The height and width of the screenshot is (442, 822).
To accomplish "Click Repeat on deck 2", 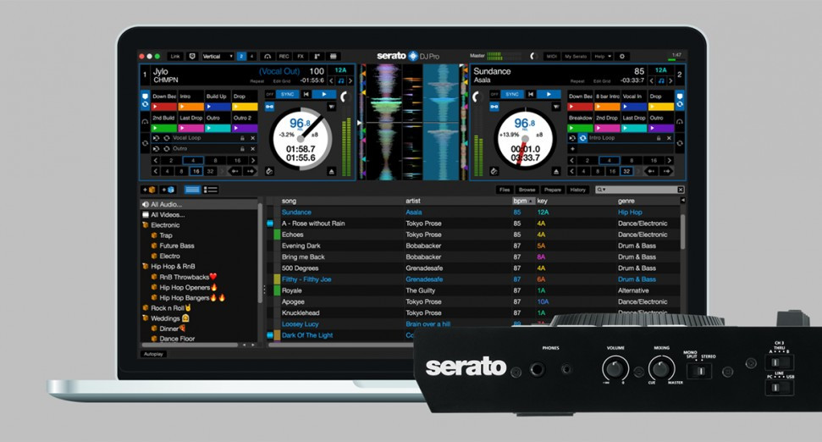I will [x=577, y=81].
